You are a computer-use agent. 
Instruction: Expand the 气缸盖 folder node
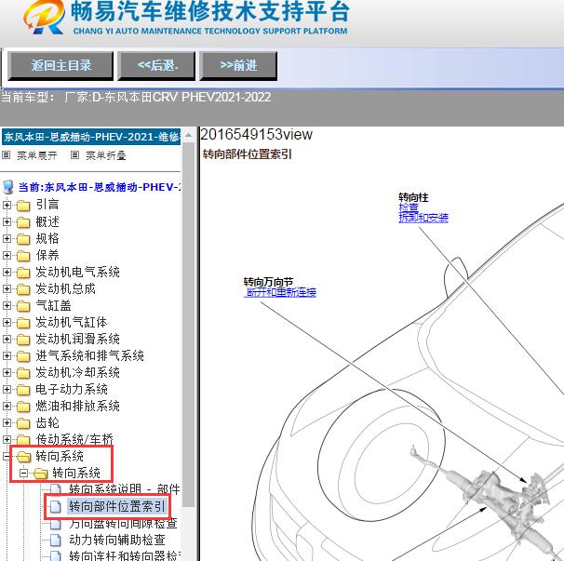(x=7, y=306)
